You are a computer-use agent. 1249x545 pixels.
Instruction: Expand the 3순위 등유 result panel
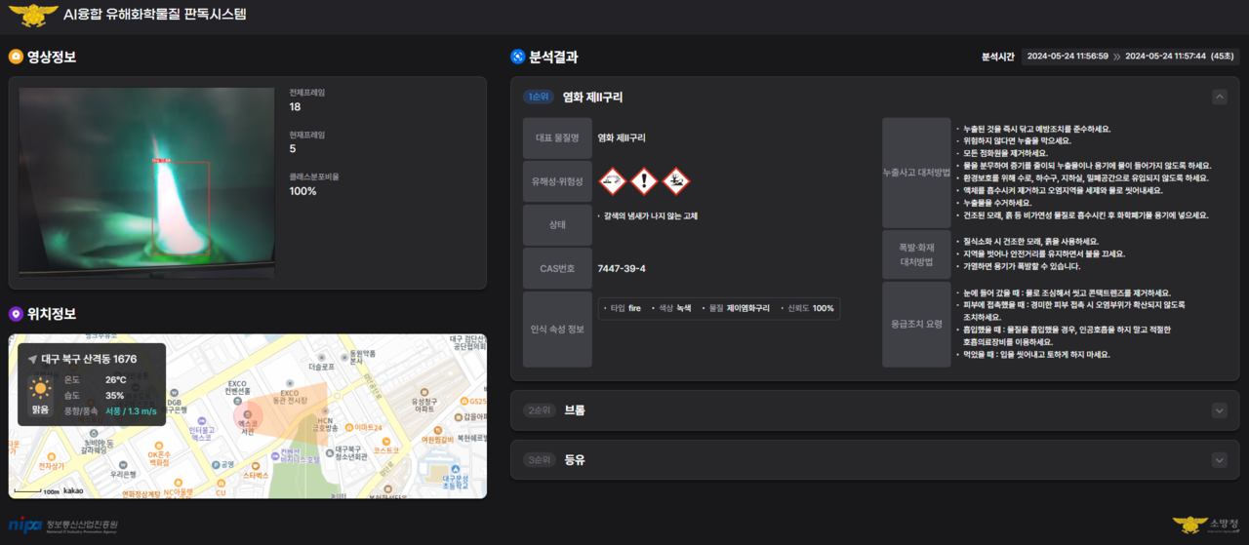tap(1219, 460)
